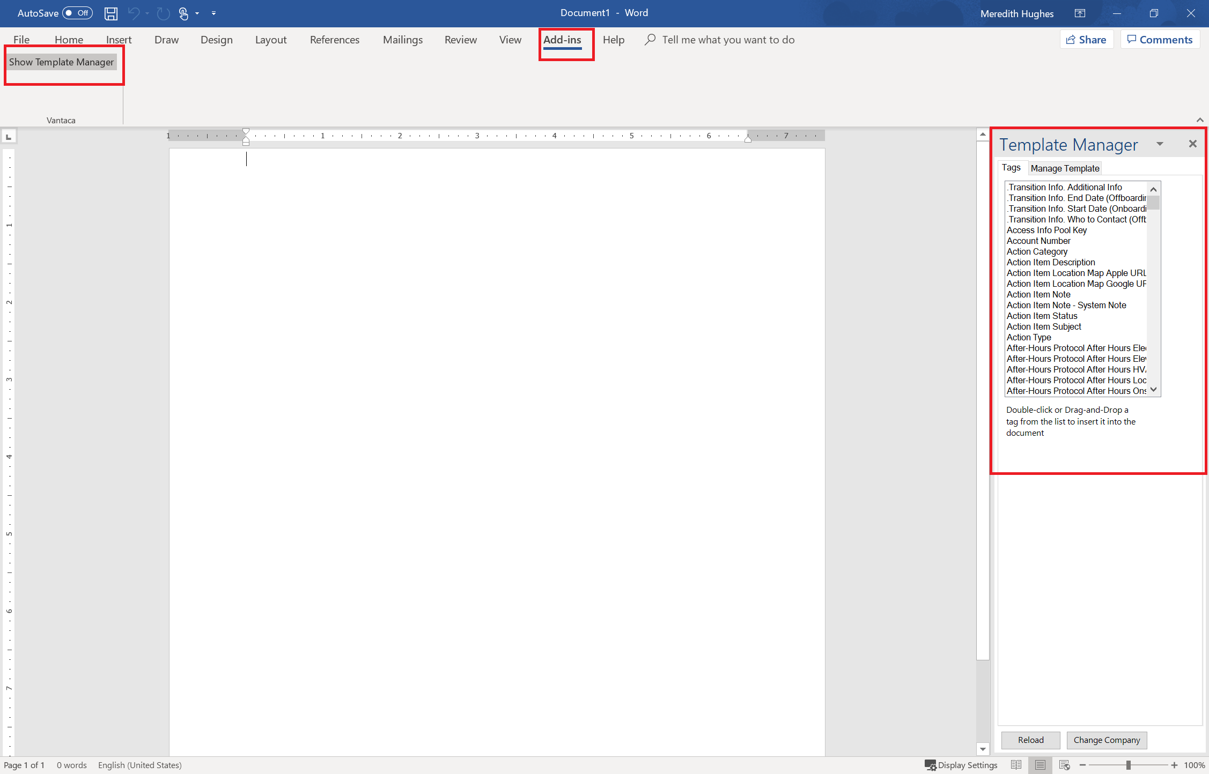Click the Save icon in the title bar
This screenshot has width=1209, height=774.
pos(110,13)
